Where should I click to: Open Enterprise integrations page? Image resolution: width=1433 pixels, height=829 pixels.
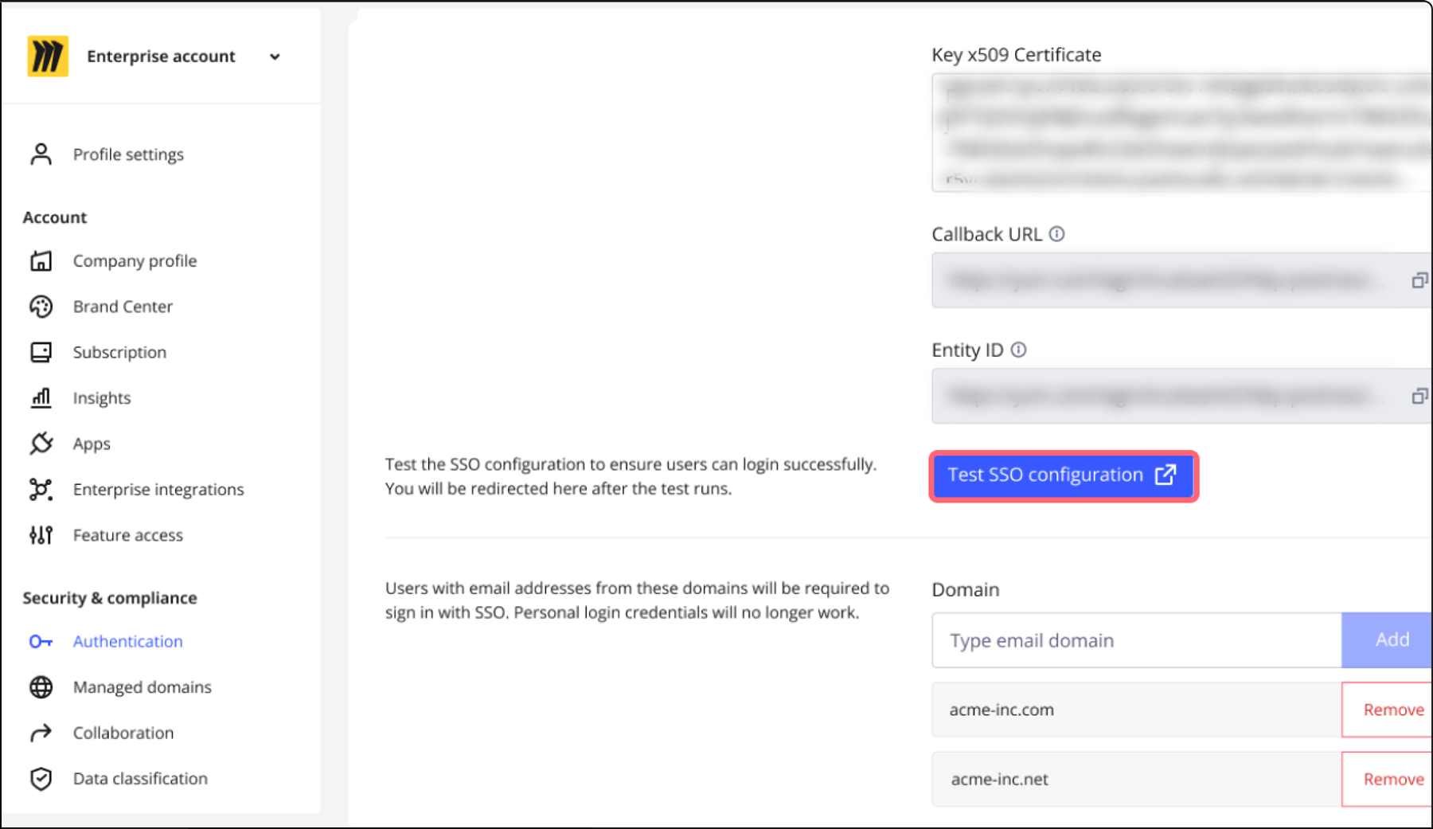coord(158,490)
